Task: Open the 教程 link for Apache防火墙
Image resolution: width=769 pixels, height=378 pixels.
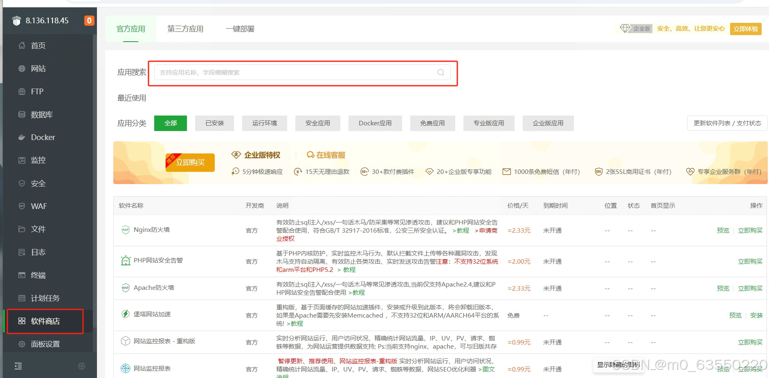Action: click(x=358, y=293)
